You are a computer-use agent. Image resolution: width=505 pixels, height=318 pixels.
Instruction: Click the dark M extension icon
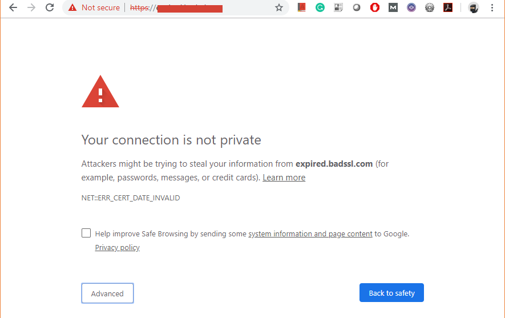pyautogui.click(x=393, y=8)
